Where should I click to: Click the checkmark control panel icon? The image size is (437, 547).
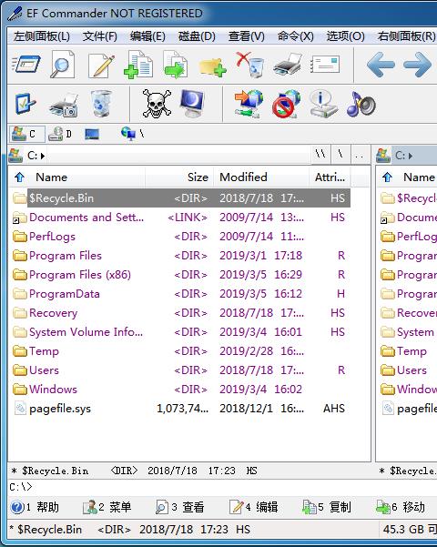25,104
